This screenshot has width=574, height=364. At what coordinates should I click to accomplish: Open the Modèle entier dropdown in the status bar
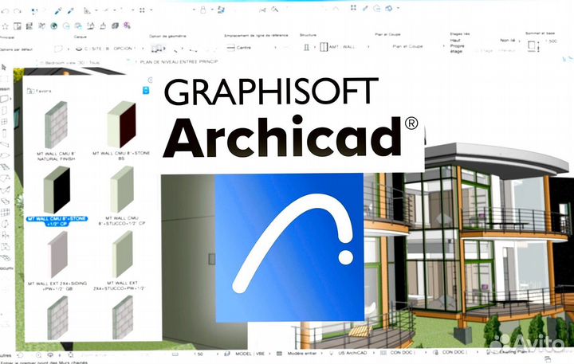tap(301, 354)
